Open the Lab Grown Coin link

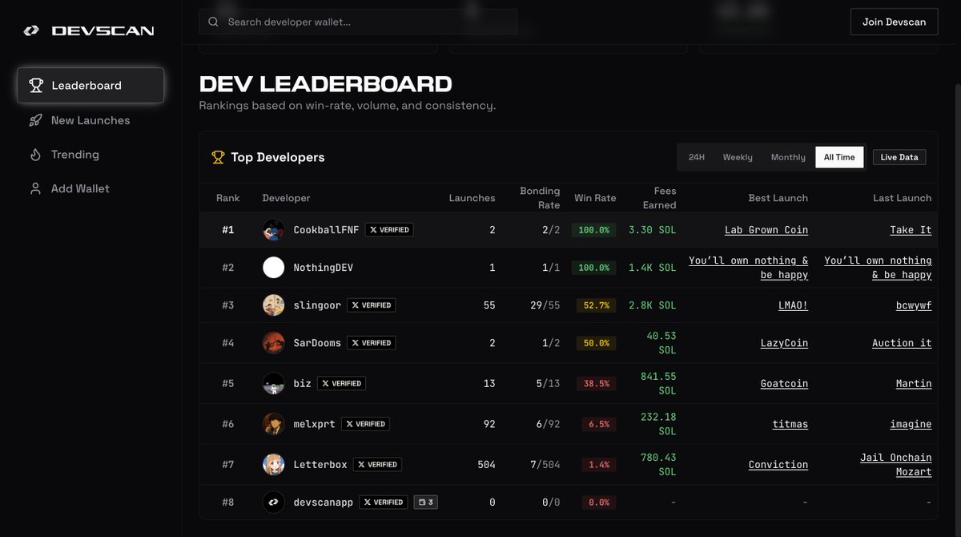click(x=766, y=230)
